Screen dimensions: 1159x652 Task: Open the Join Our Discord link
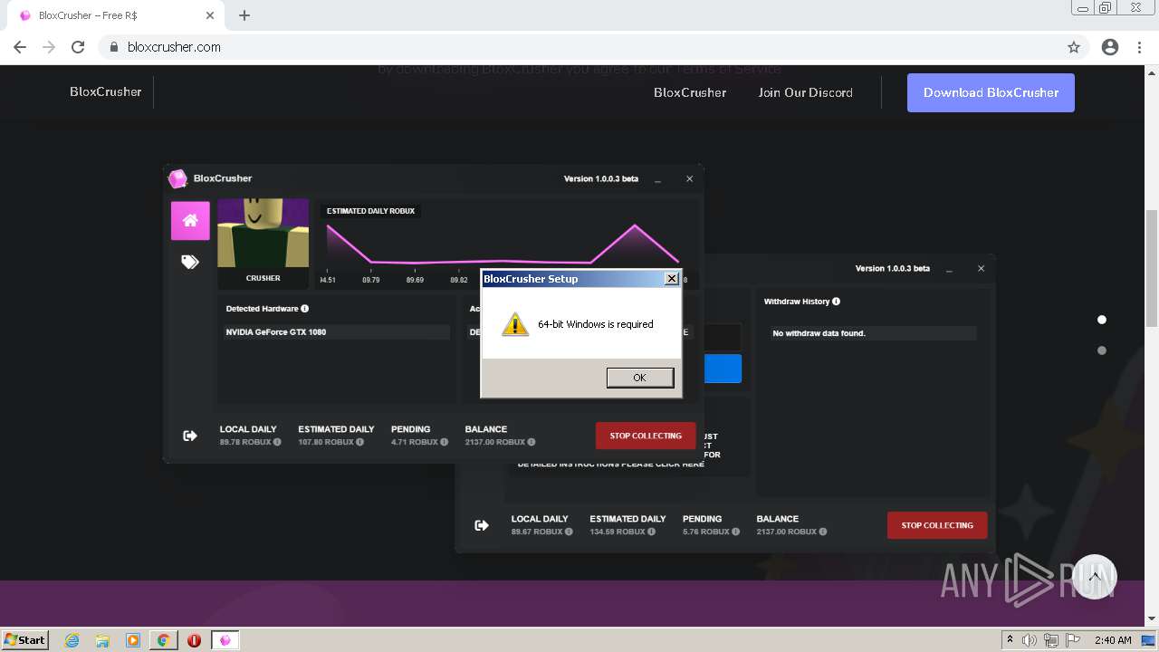[x=805, y=92]
